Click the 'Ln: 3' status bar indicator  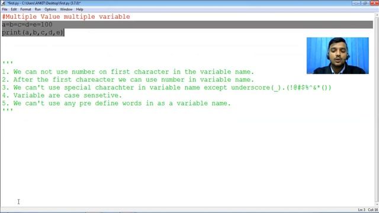[362, 210]
